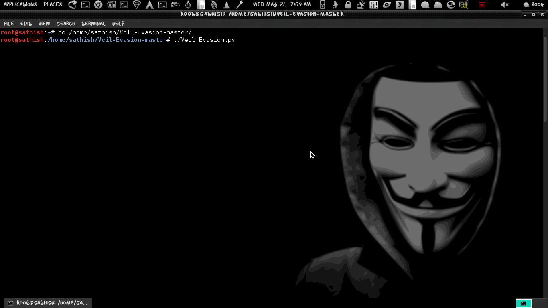548x308 pixels.
Task: Open the terminal View menu
Action: (44, 24)
